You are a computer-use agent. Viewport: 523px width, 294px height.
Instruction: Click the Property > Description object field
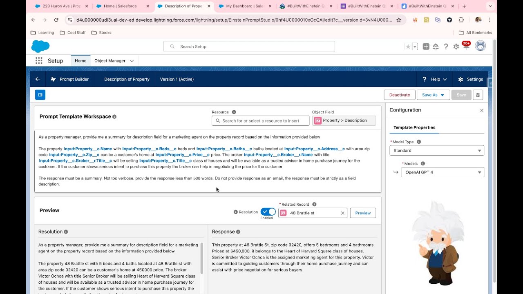coord(344,120)
